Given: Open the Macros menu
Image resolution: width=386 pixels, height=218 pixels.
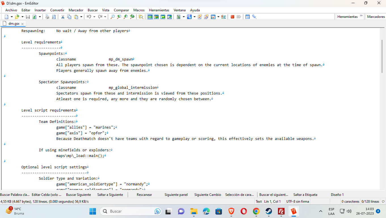Looking at the screenshot, I should tap(139, 10).
